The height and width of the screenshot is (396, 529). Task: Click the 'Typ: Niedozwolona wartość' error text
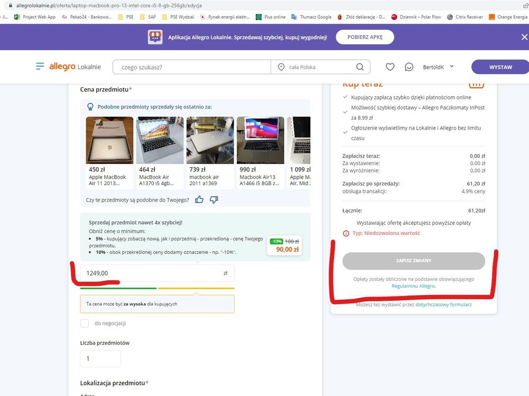[386, 233]
